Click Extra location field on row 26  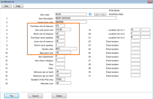pyautogui.click(x=136, y=56)
